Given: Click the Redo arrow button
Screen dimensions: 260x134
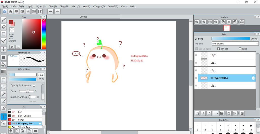Looking at the screenshot, I should coord(57,11).
